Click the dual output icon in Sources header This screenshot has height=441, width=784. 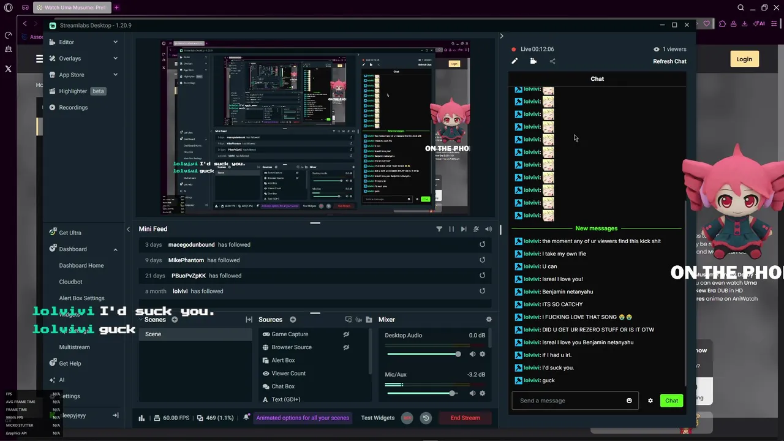click(x=348, y=320)
